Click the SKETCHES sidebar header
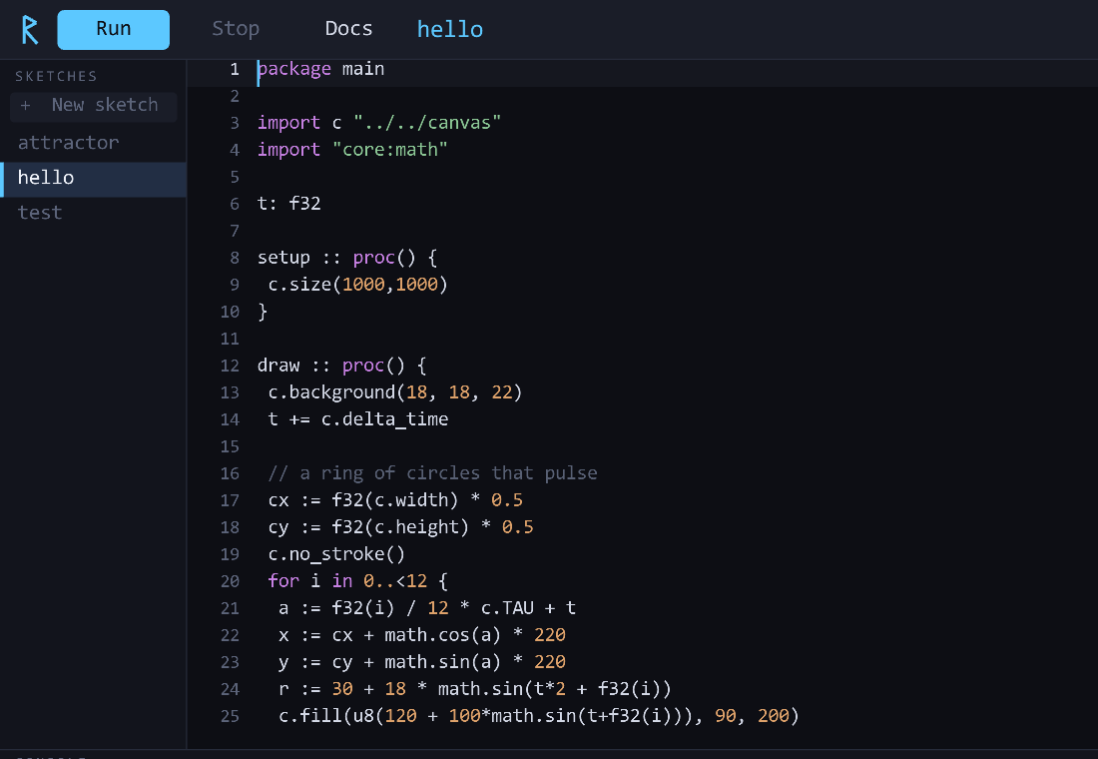 (56, 76)
